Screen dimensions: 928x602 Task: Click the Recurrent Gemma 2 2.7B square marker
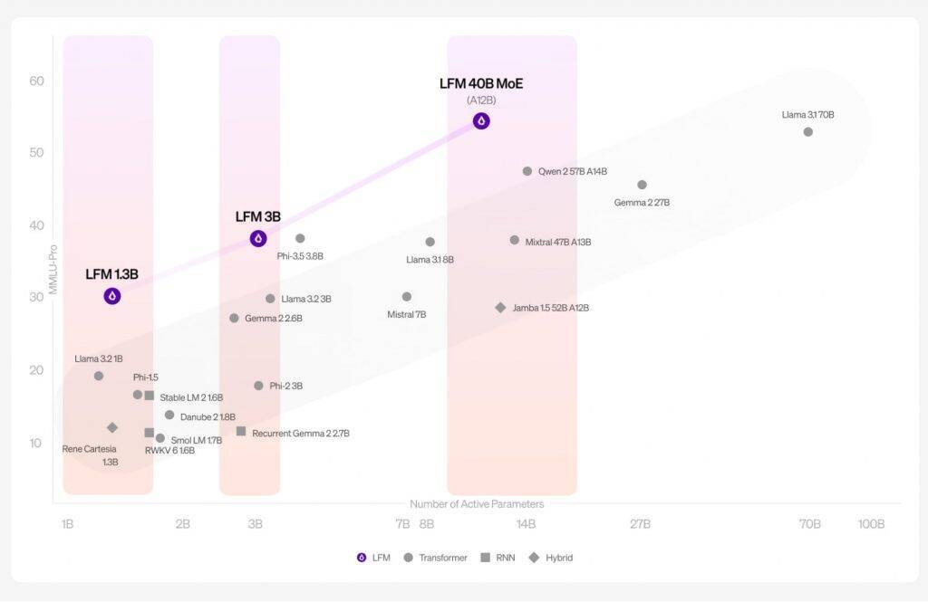241,431
